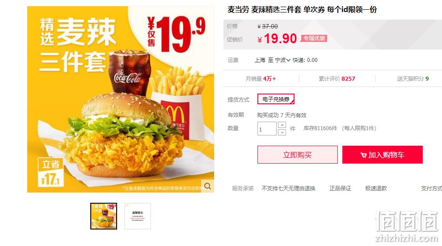Click the 极速退款 service promise
442x246 pixels.
coord(376,189)
